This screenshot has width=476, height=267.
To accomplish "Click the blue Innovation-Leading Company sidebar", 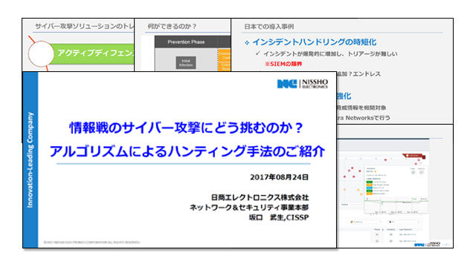I will point(30,160).
